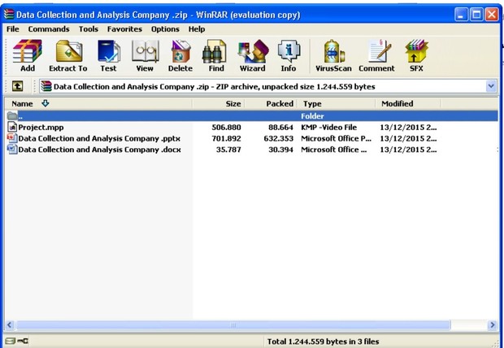Click the Project.mpp file icon
The image size is (504, 348).
click(12, 127)
